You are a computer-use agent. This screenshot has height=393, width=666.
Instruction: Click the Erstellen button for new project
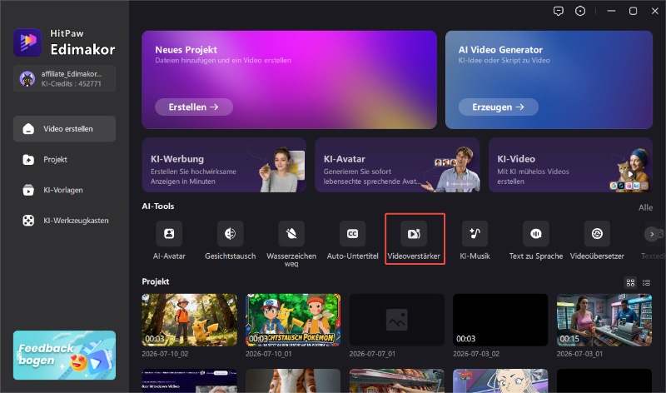point(194,107)
